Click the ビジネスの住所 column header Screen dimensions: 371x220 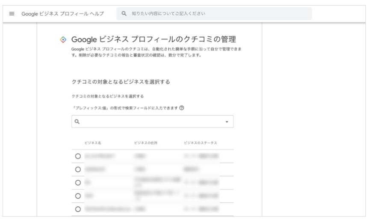pyautogui.click(x=146, y=143)
